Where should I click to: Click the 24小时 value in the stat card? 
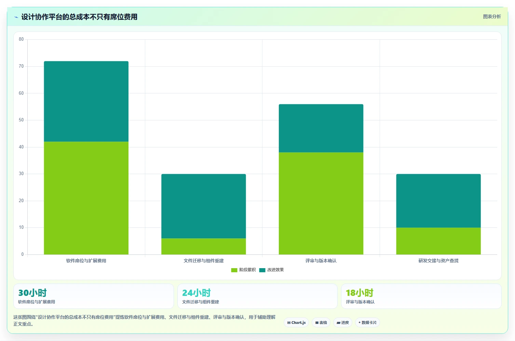(x=196, y=293)
